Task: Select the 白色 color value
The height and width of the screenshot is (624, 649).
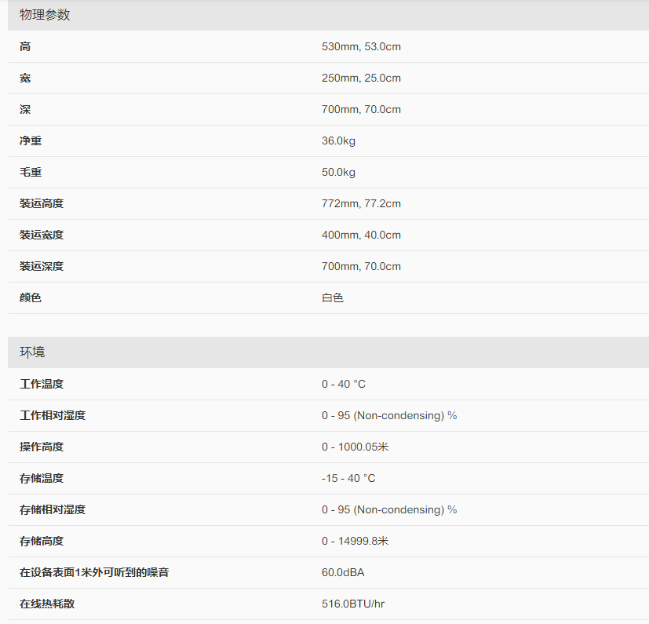Action: pos(333,298)
